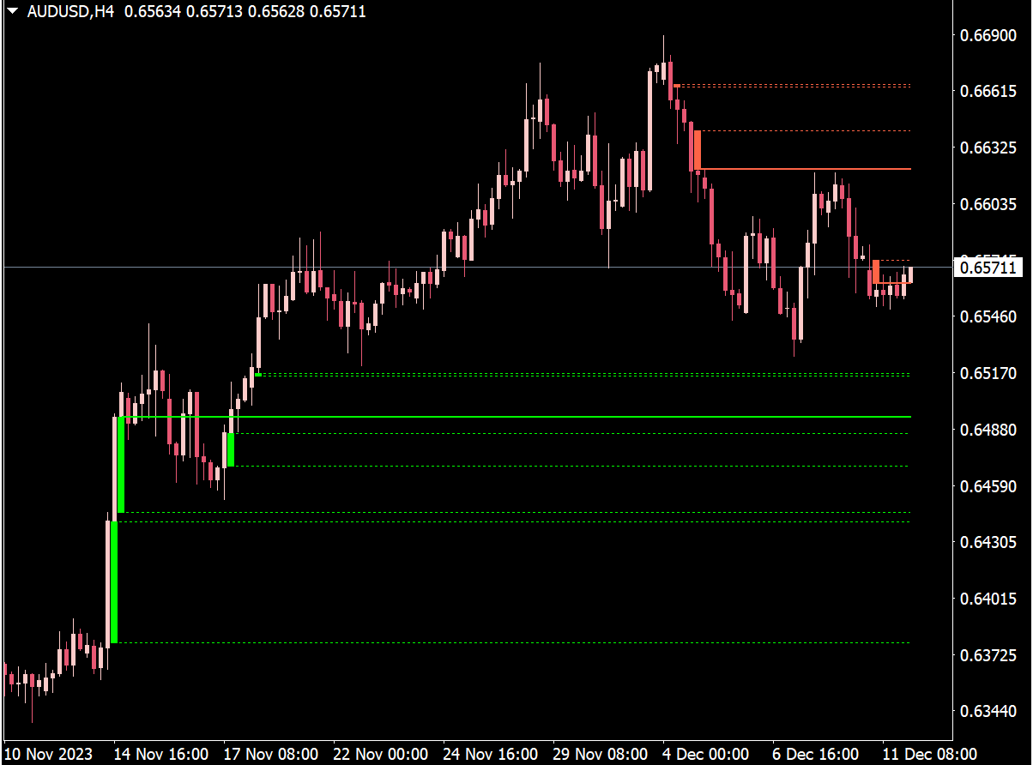The width and height of the screenshot is (1033, 765).
Task: Click the 10 Nov 2023 date label
Action: [x=51, y=753]
